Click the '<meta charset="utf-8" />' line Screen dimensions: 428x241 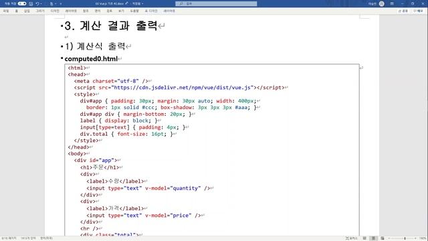coord(111,81)
